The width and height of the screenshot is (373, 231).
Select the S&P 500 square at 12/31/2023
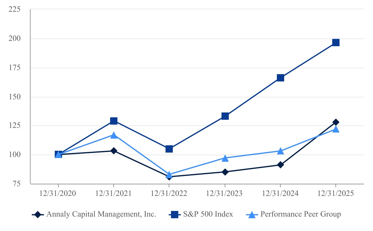[x=225, y=116]
